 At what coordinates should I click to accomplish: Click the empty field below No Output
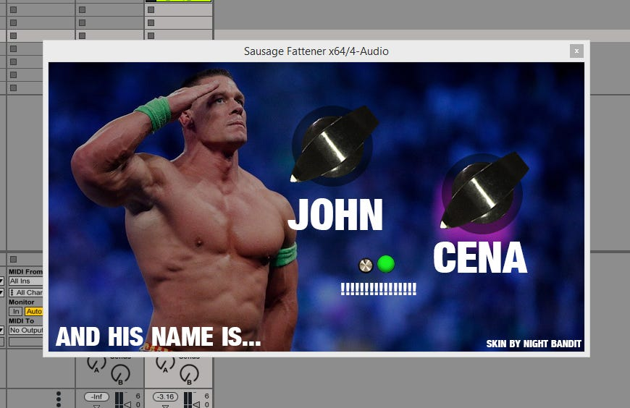26,341
